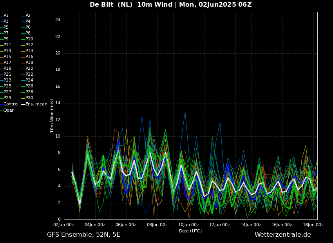Select the P22 legend entry
This screenshot has width=333, height=243.
point(29,74)
